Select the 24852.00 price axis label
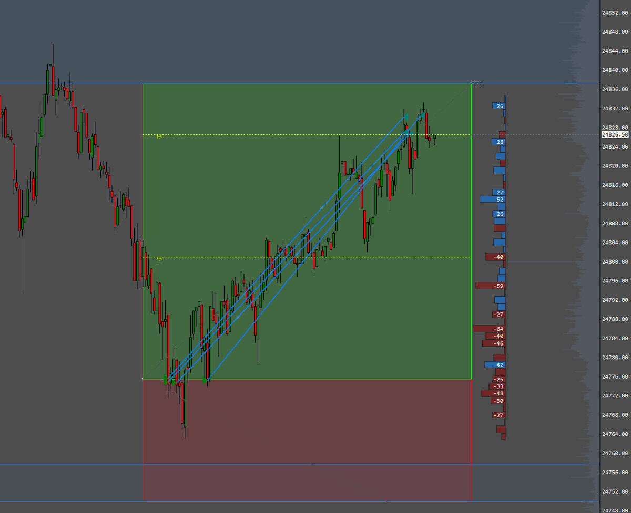 coord(616,13)
